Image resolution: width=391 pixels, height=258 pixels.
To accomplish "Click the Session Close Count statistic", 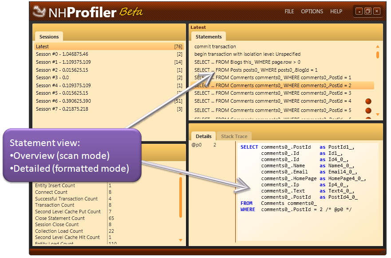I will pyautogui.click(x=57, y=224).
